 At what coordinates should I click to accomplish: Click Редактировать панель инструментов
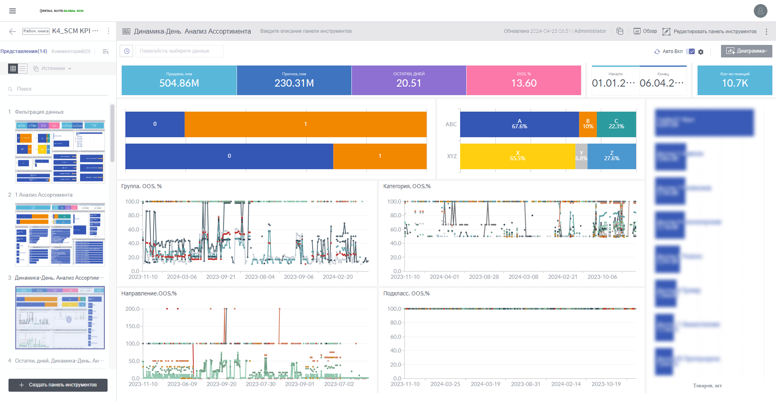710,32
